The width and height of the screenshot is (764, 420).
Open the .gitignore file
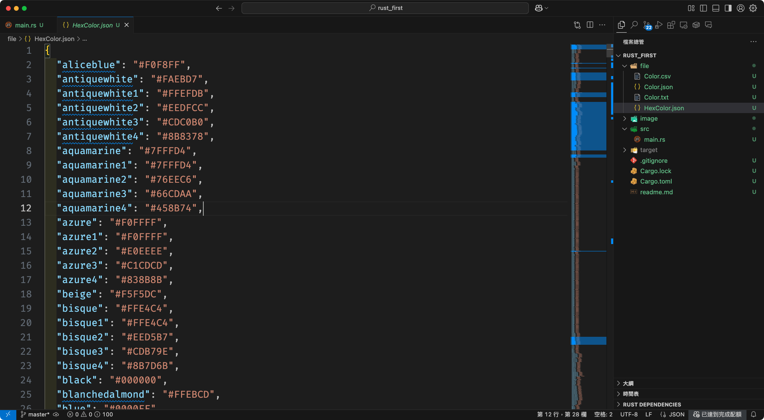[x=654, y=161]
